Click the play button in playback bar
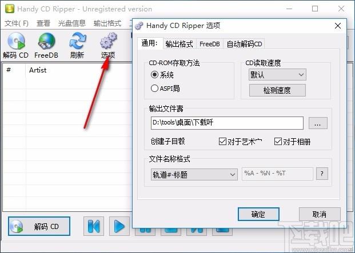This screenshot has height=253, width=355. [119, 226]
